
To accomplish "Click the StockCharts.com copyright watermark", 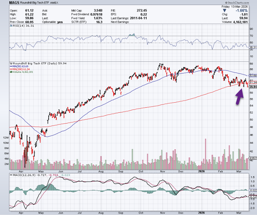I will point(245,2).
